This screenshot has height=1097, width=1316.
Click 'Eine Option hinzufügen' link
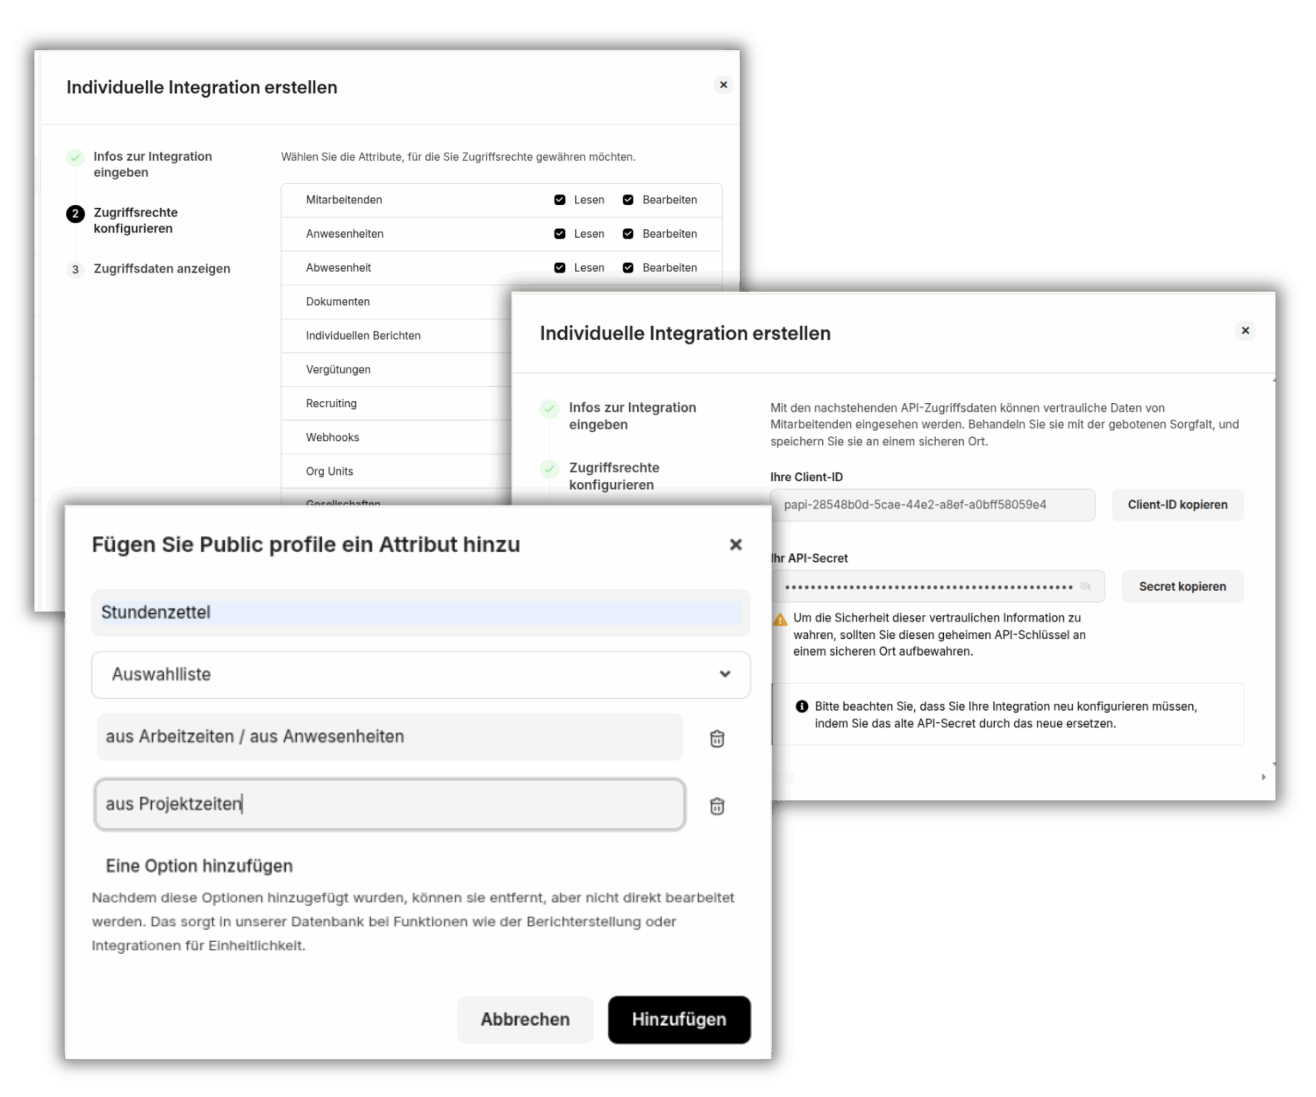pos(198,866)
